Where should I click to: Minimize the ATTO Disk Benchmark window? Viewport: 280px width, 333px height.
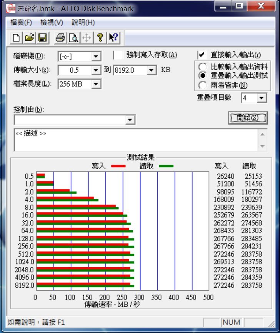pyautogui.click(x=223, y=7)
